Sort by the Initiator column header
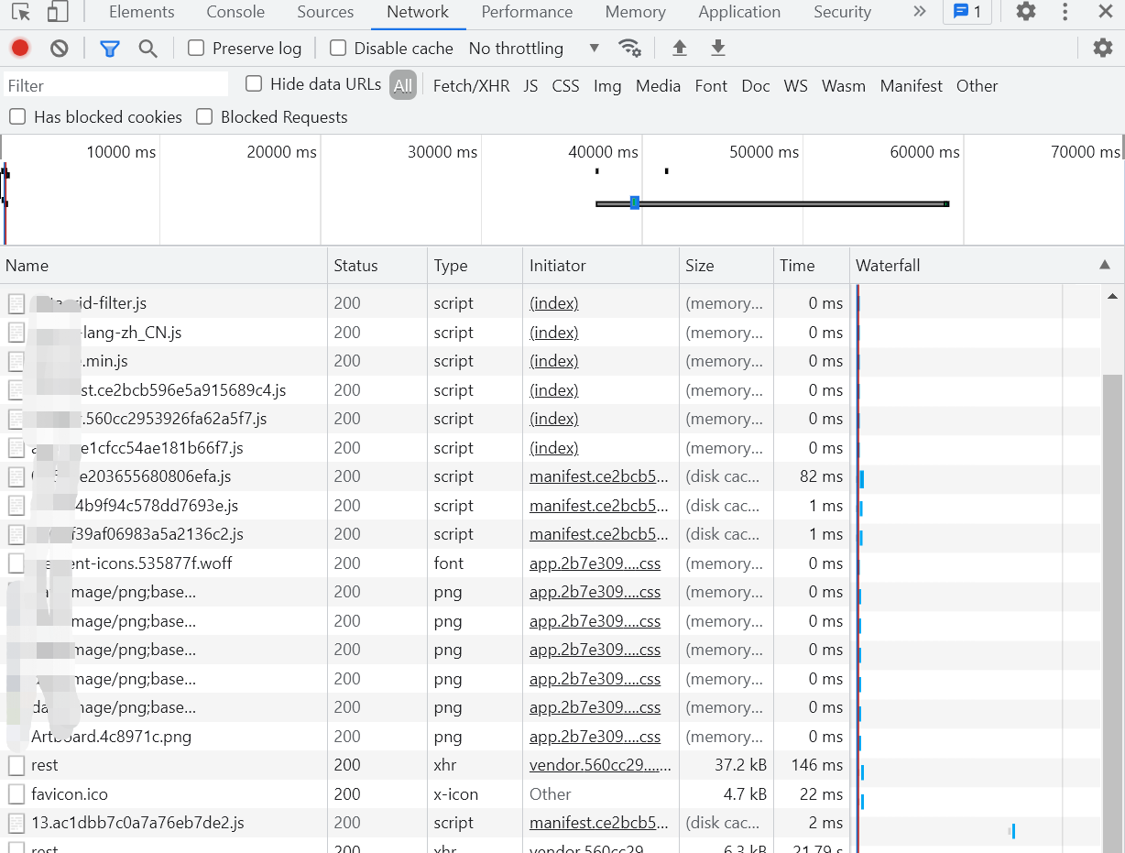Viewport: 1125px width, 853px height. (601, 265)
